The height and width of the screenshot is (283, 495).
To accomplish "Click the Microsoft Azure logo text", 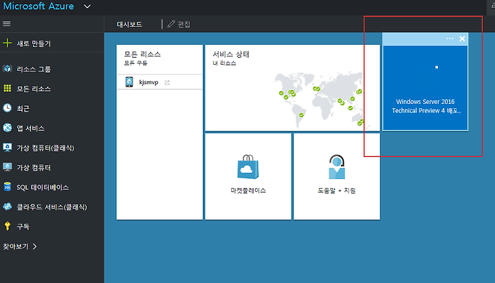I will pyautogui.click(x=38, y=6).
